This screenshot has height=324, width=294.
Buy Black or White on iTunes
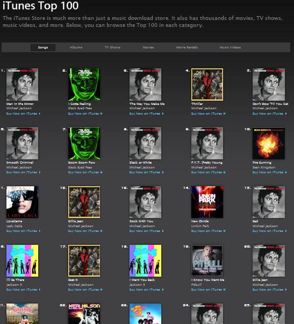[x=147, y=172]
